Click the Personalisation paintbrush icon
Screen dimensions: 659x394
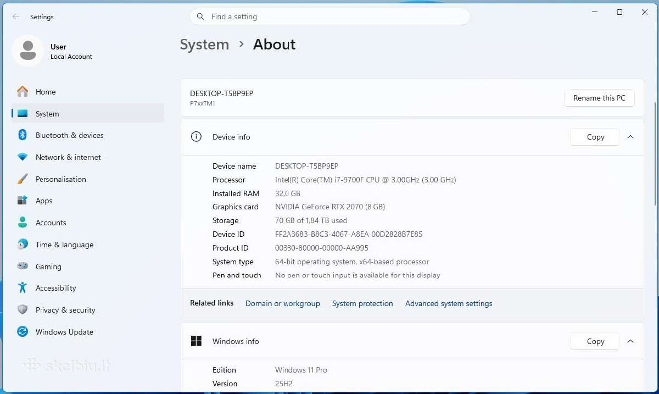(x=23, y=179)
